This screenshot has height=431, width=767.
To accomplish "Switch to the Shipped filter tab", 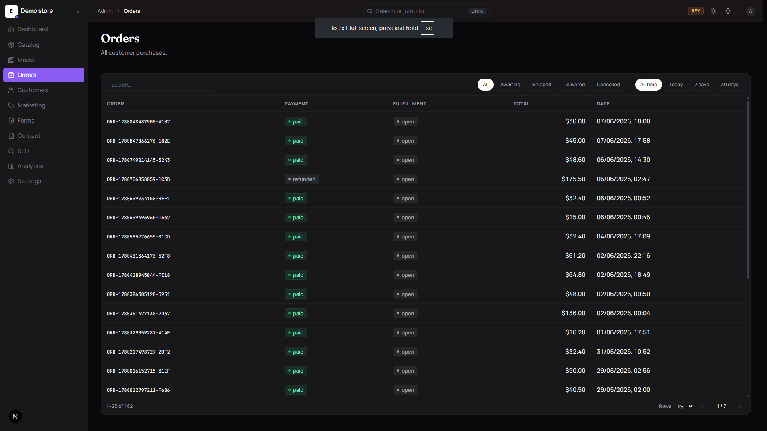I will click(x=541, y=85).
